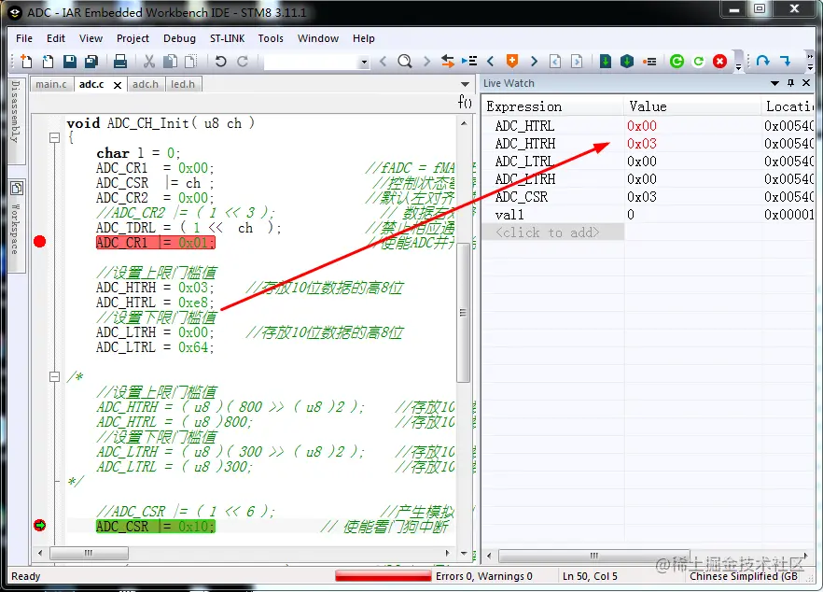Click the Find magnifier icon

[405, 62]
